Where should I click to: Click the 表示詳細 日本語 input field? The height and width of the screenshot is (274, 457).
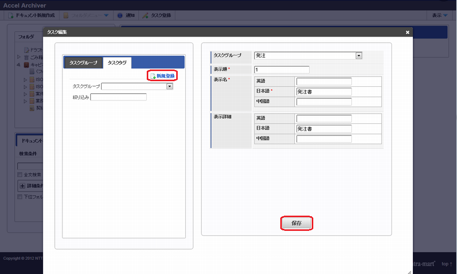[x=324, y=128]
